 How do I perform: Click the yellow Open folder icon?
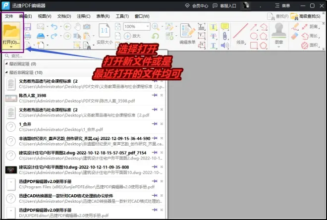11,31
